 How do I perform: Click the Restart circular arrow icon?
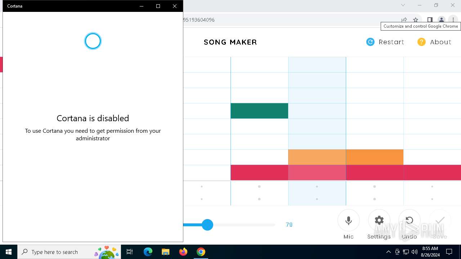370,42
